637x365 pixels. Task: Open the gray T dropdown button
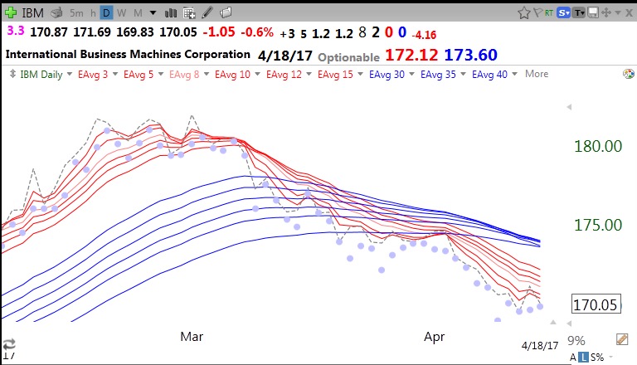point(578,13)
